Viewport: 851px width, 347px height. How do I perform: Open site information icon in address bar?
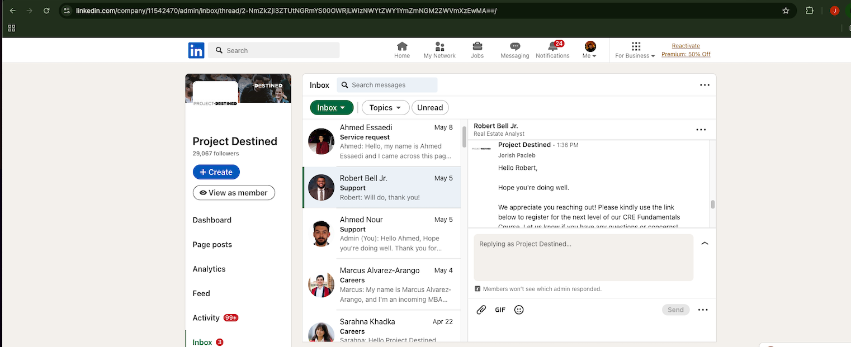(67, 11)
